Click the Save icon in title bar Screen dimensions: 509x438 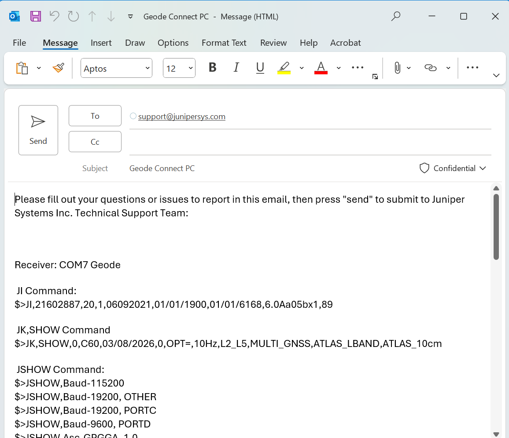(x=36, y=17)
